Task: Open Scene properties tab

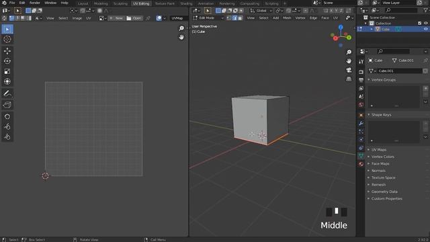Action: pos(361,97)
